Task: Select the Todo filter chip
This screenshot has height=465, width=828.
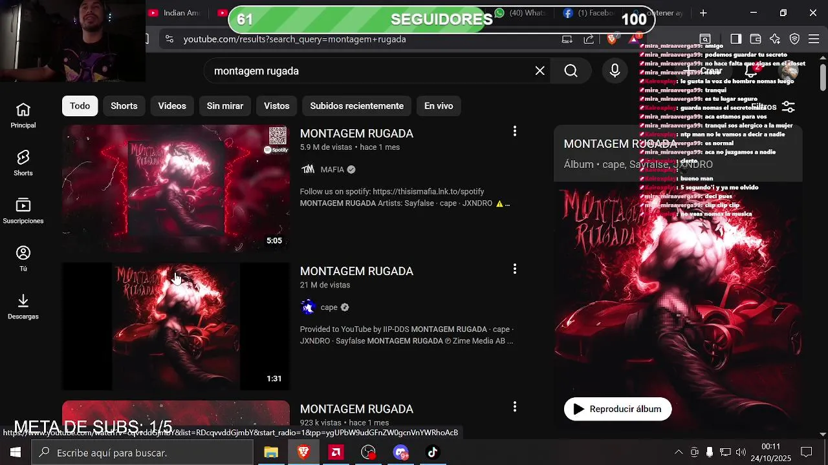Action: click(x=80, y=106)
